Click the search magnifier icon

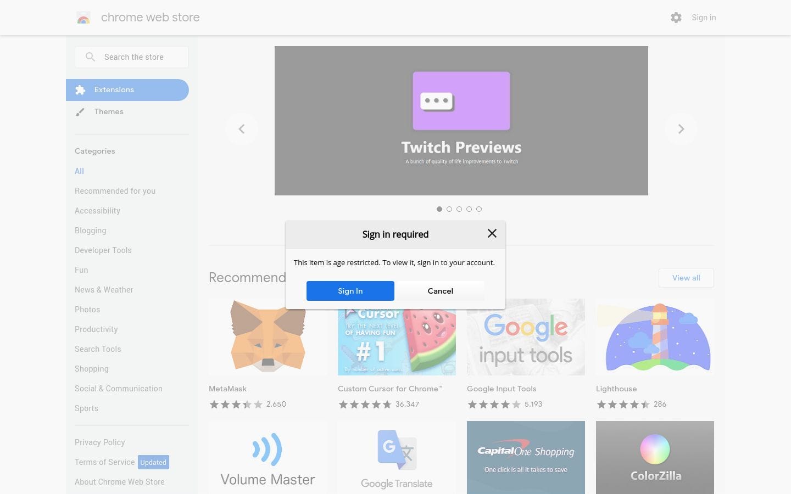tap(91, 57)
